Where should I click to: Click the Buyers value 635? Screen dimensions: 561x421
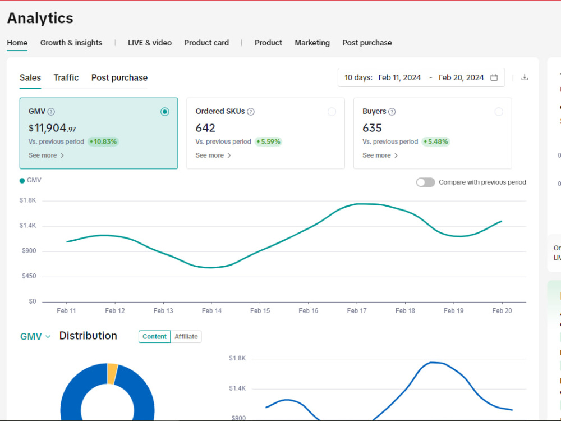tap(372, 128)
